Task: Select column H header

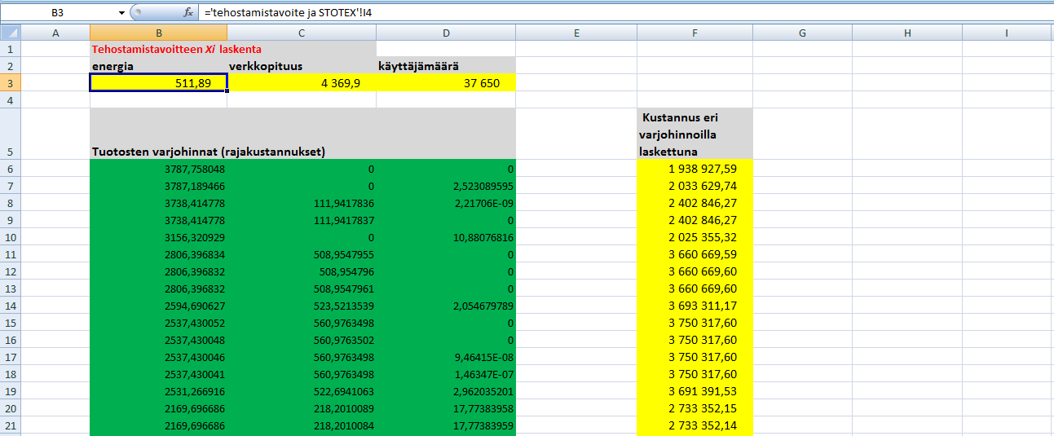Action: coord(907,33)
